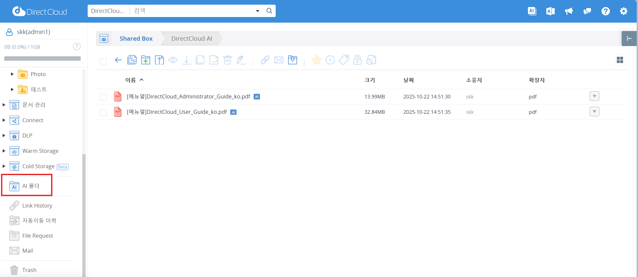The width and height of the screenshot is (638, 277).
Task: Click the upload file toolbar icon
Action: click(x=159, y=60)
